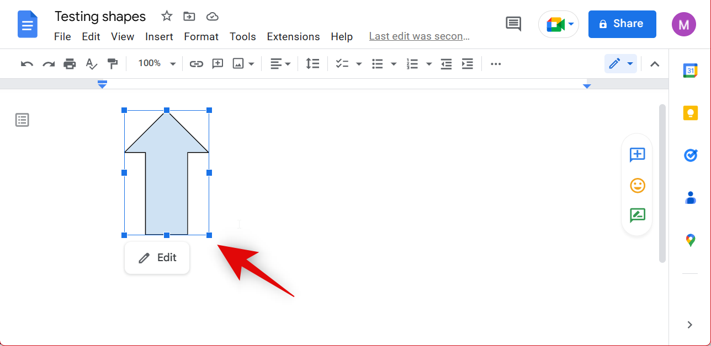The height and width of the screenshot is (346, 711).
Task: Expand the editing mode pencil dropdown
Action: coord(620,64)
